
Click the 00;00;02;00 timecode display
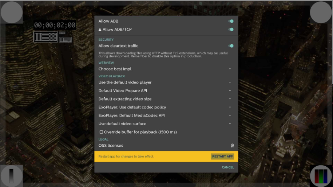coord(55,25)
